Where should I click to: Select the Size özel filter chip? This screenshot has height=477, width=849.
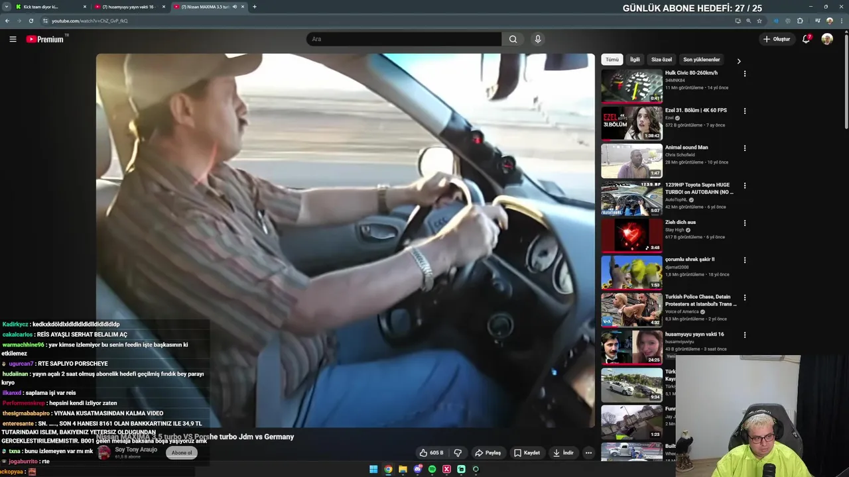tap(661, 60)
